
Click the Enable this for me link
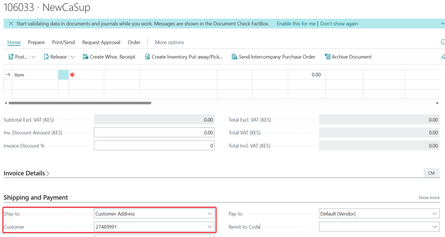point(296,24)
